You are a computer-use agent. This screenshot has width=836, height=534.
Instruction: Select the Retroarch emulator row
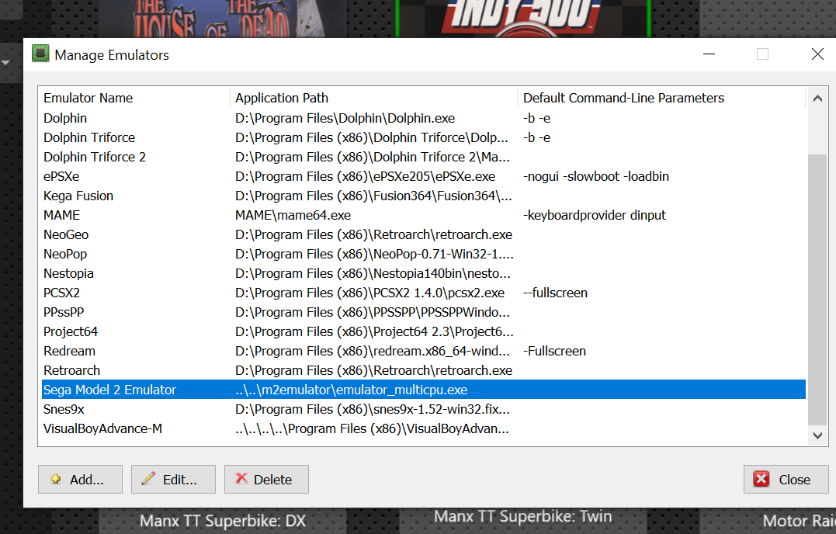(423, 370)
